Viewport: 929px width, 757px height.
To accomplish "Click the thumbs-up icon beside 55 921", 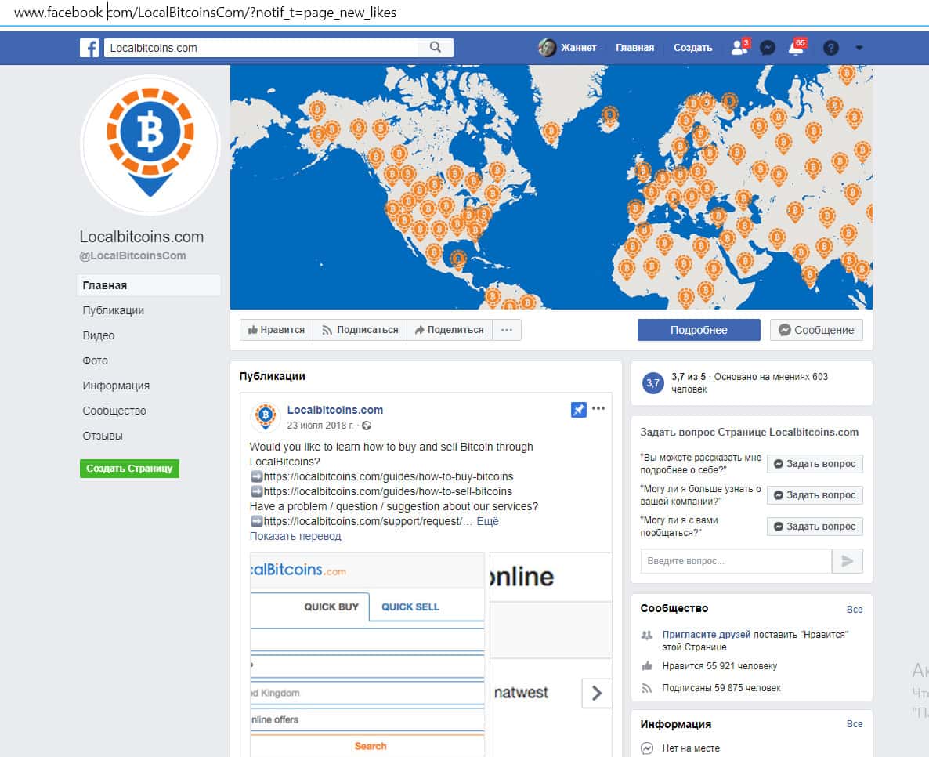I will (x=647, y=666).
